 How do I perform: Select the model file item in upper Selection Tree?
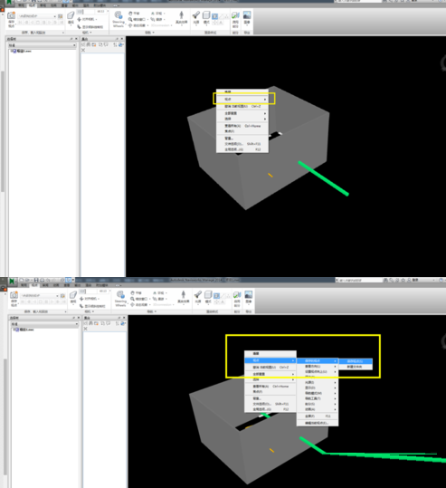click(x=22, y=51)
